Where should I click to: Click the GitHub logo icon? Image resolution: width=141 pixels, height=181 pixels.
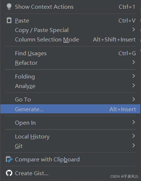tap(9, 173)
